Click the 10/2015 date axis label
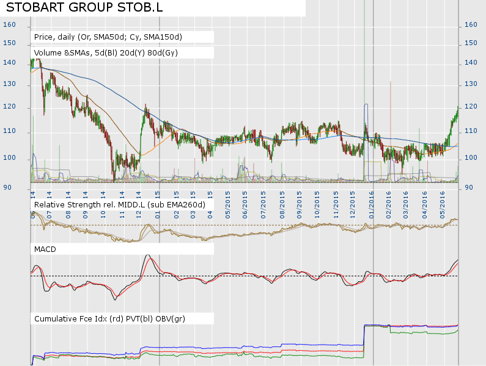The image size is (486, 366). click(317, 205)
